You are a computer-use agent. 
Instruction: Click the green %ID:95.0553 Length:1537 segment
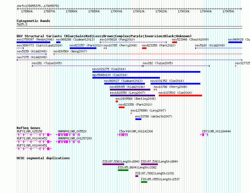144,182
